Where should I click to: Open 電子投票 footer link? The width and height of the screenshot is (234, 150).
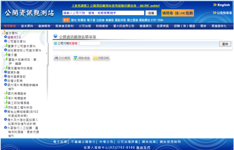point(60,142)
